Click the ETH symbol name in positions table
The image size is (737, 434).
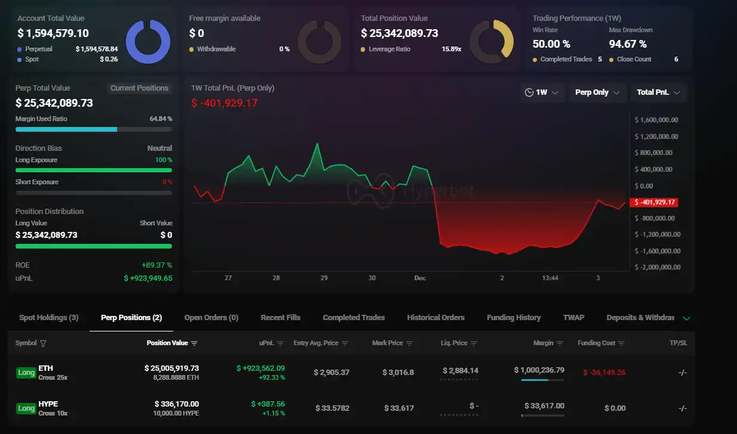pyautogui.click(x=45, y=368)
